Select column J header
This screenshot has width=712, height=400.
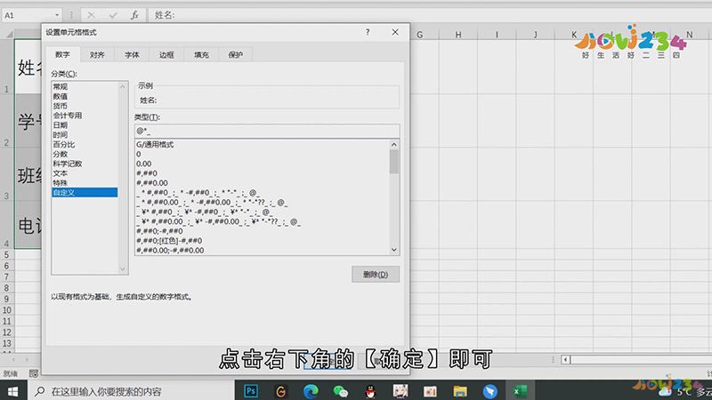coord(536,35)
